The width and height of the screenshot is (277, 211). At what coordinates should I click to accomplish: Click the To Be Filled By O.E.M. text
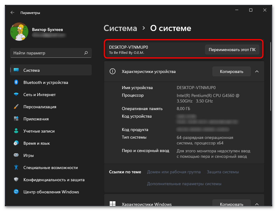[x=126, y=53]
